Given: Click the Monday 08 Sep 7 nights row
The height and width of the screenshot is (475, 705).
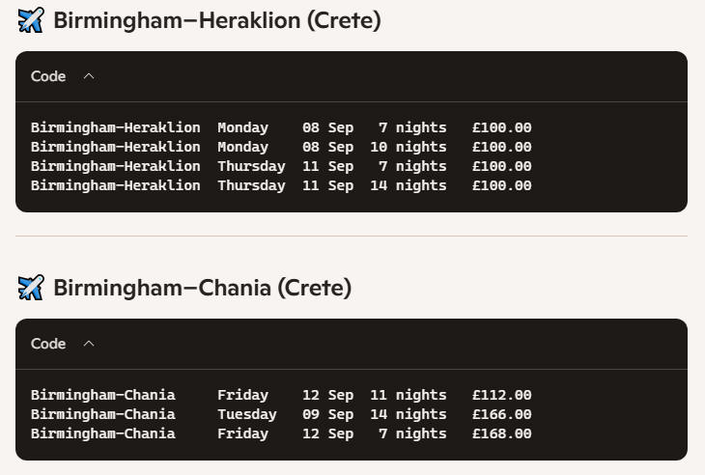Looking at the screenshot, I should (x=281, y=127).
